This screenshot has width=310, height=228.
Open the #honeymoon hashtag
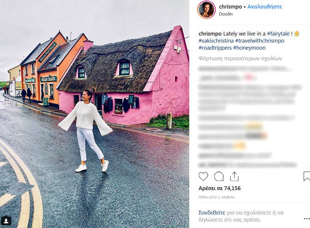pyautogui.click(x=249, y=48)
